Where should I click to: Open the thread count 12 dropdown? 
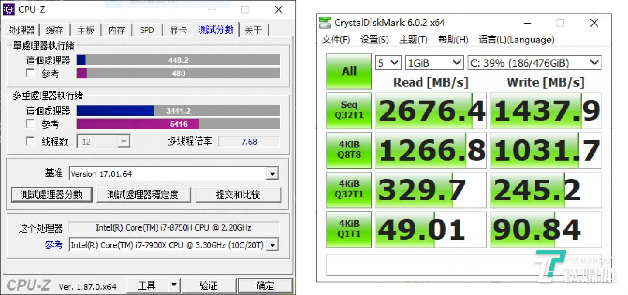(103, 141)
